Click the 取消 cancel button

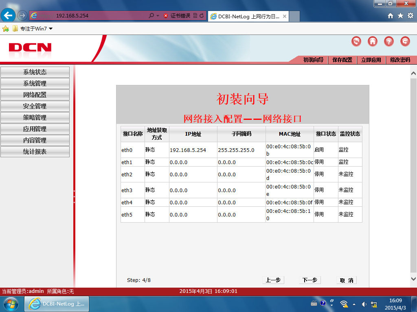pos(347,280)
